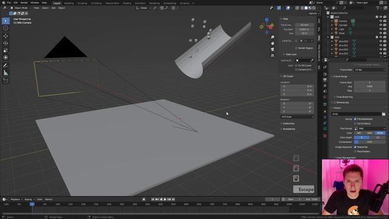Select the Annotate tool
Image resolution: width=389 pixels, height=219 pixels.
click(5, 66)
